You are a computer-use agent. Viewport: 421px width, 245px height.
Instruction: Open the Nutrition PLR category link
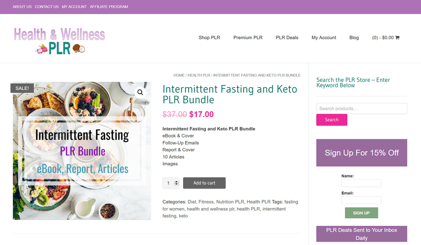click(230, 202)
